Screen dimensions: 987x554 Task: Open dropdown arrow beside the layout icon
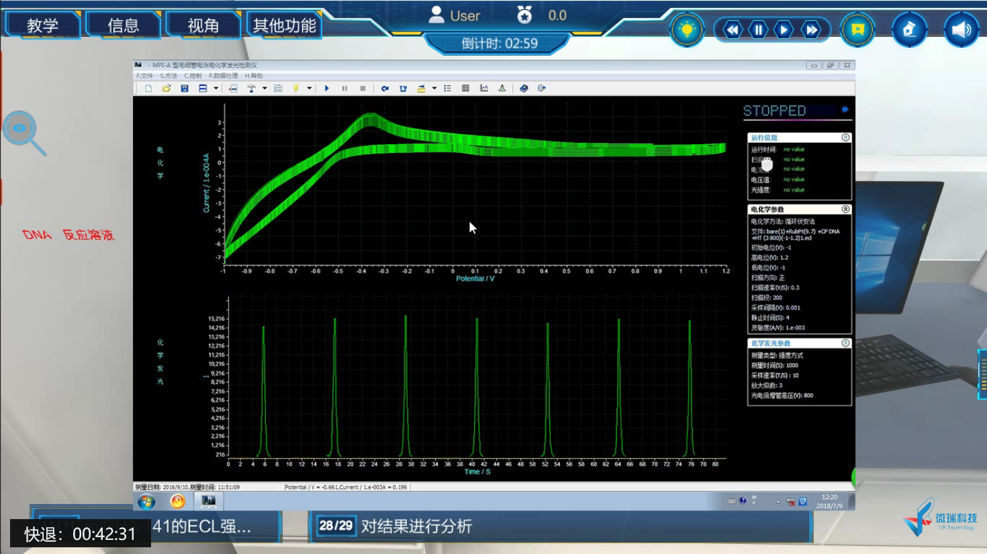tap(216, 89)
